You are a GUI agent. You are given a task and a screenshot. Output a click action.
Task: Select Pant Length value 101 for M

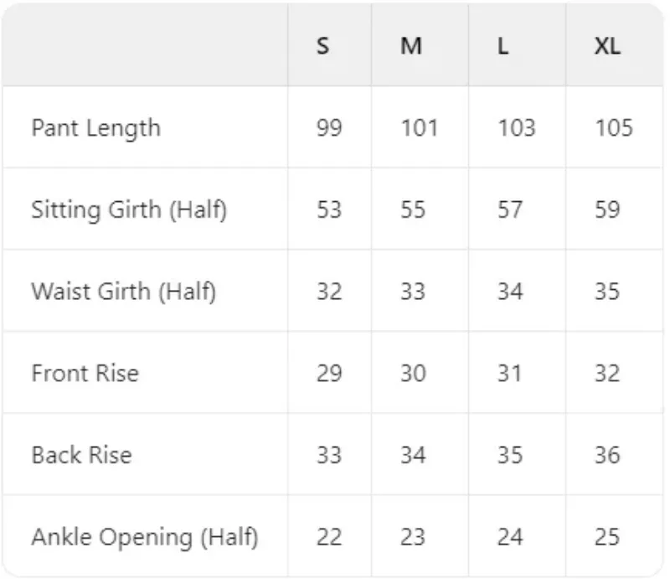(x=419, y=128)
